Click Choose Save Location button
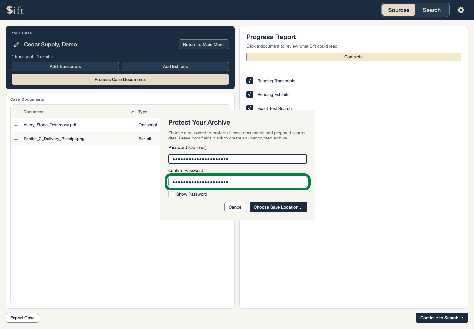The height and width of the screenshot is (329, 474). tap(278, 207)
